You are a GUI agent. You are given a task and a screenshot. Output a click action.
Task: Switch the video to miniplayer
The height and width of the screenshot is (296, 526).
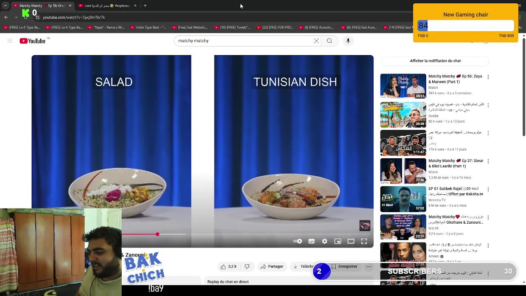pyautogui.click(x=338, y=241)
